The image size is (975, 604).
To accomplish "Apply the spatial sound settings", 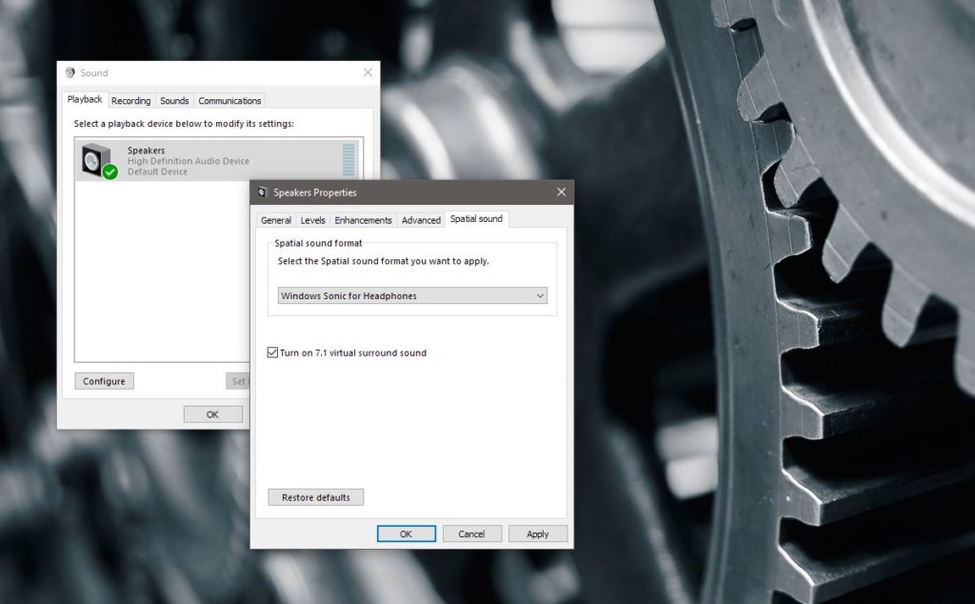I will tap(537, 534).
